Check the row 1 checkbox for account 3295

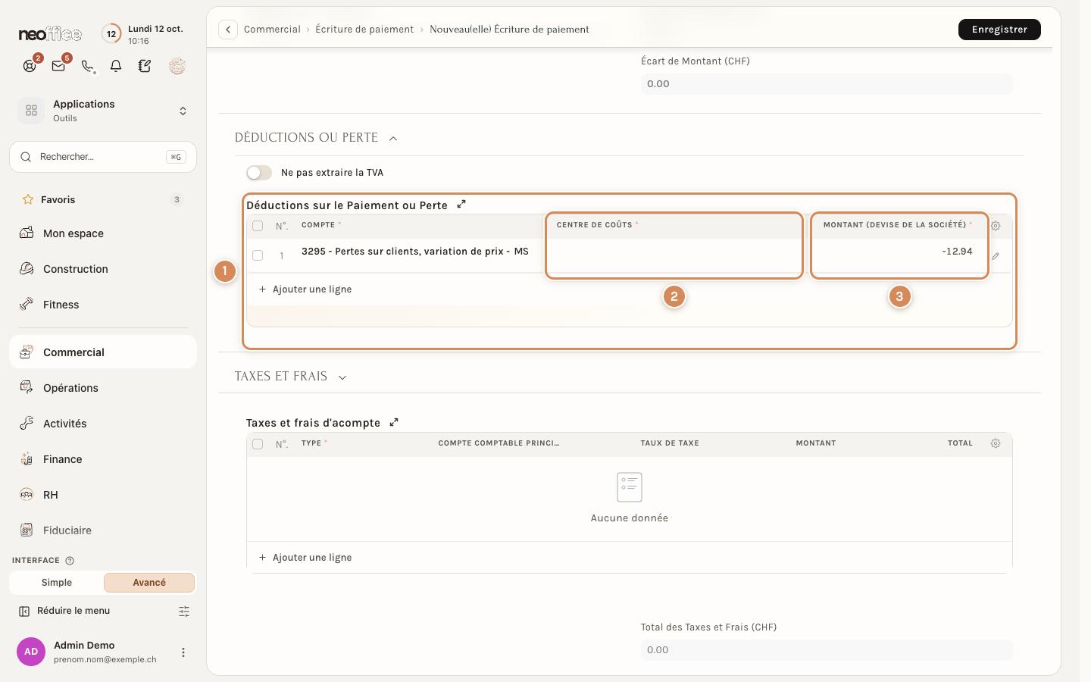(258, 255)
